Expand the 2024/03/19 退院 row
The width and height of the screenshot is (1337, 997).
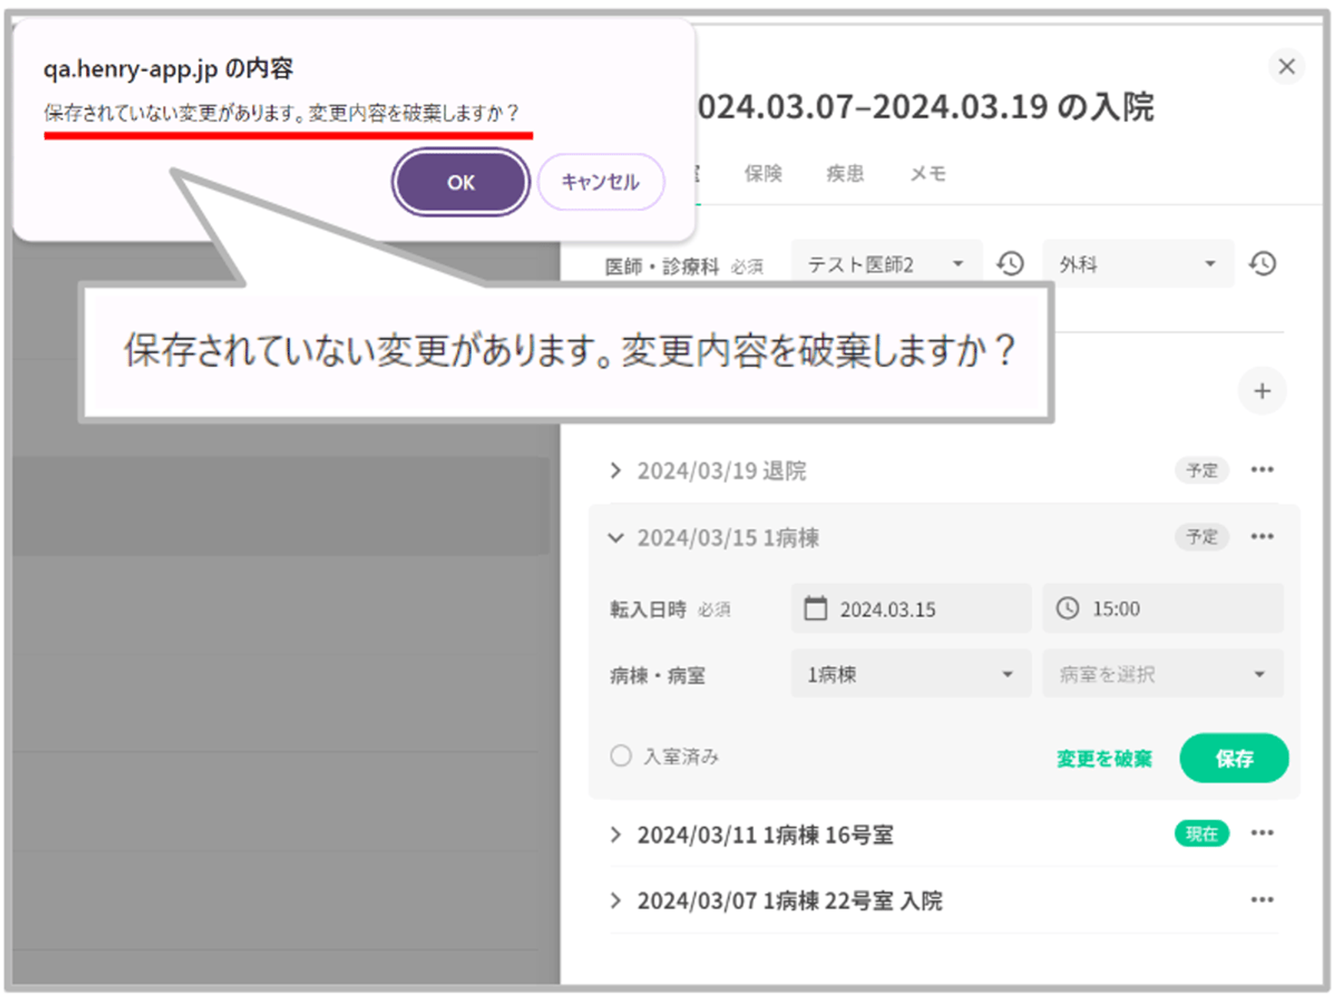[616, 470]
